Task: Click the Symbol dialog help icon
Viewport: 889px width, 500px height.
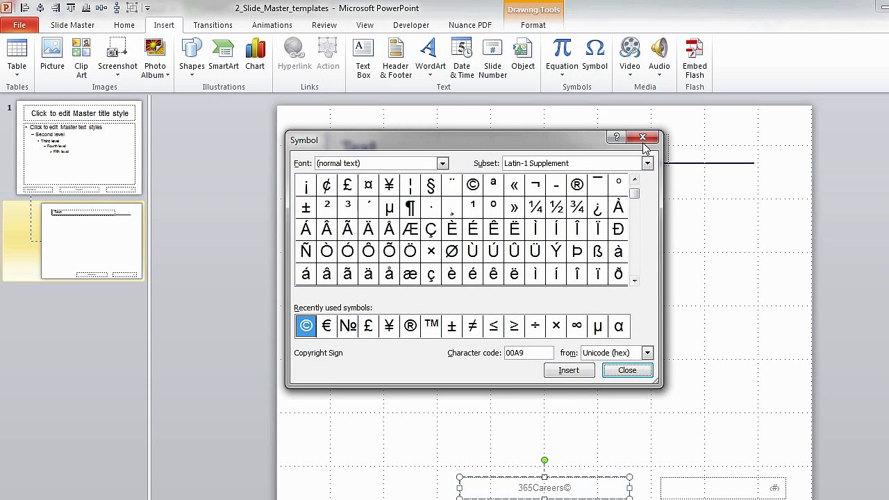Action: [616, 137]
